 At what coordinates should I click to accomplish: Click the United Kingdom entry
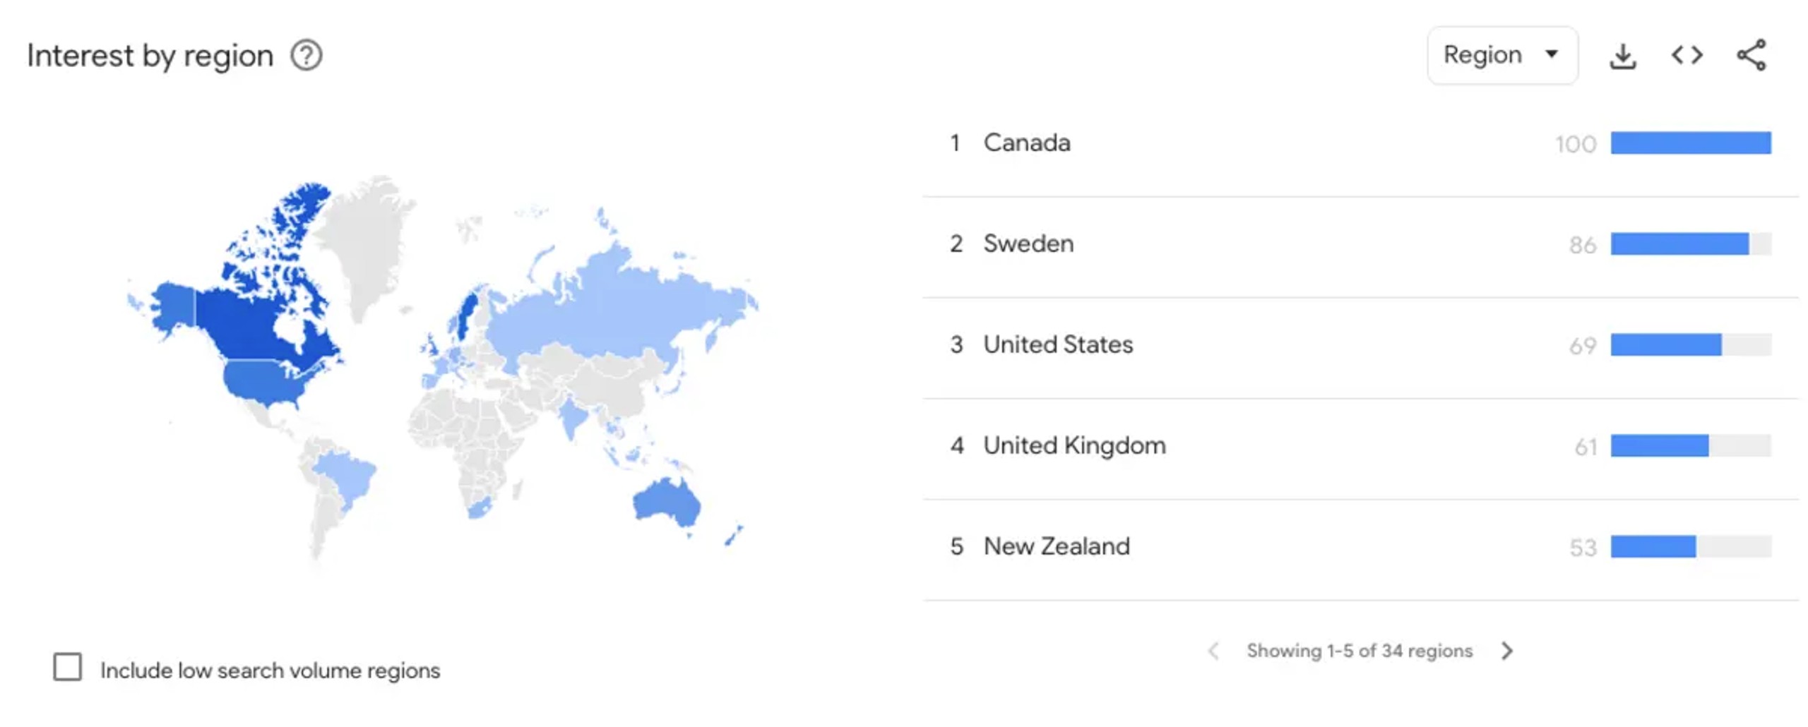coord(1074,445)
